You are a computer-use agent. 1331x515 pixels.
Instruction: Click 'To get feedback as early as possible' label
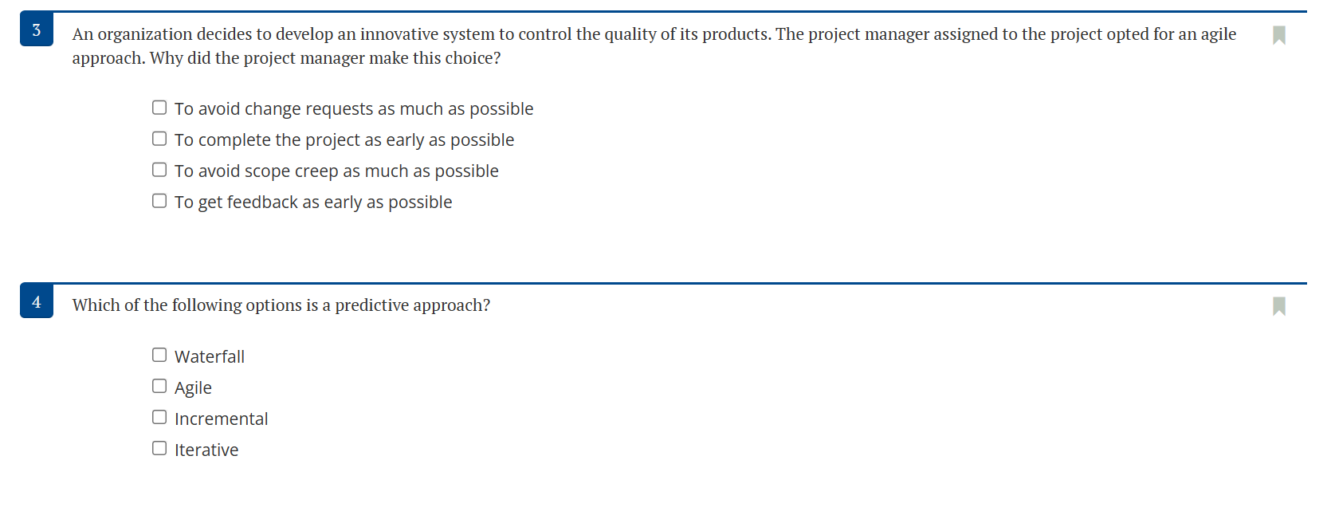point(313,202)
